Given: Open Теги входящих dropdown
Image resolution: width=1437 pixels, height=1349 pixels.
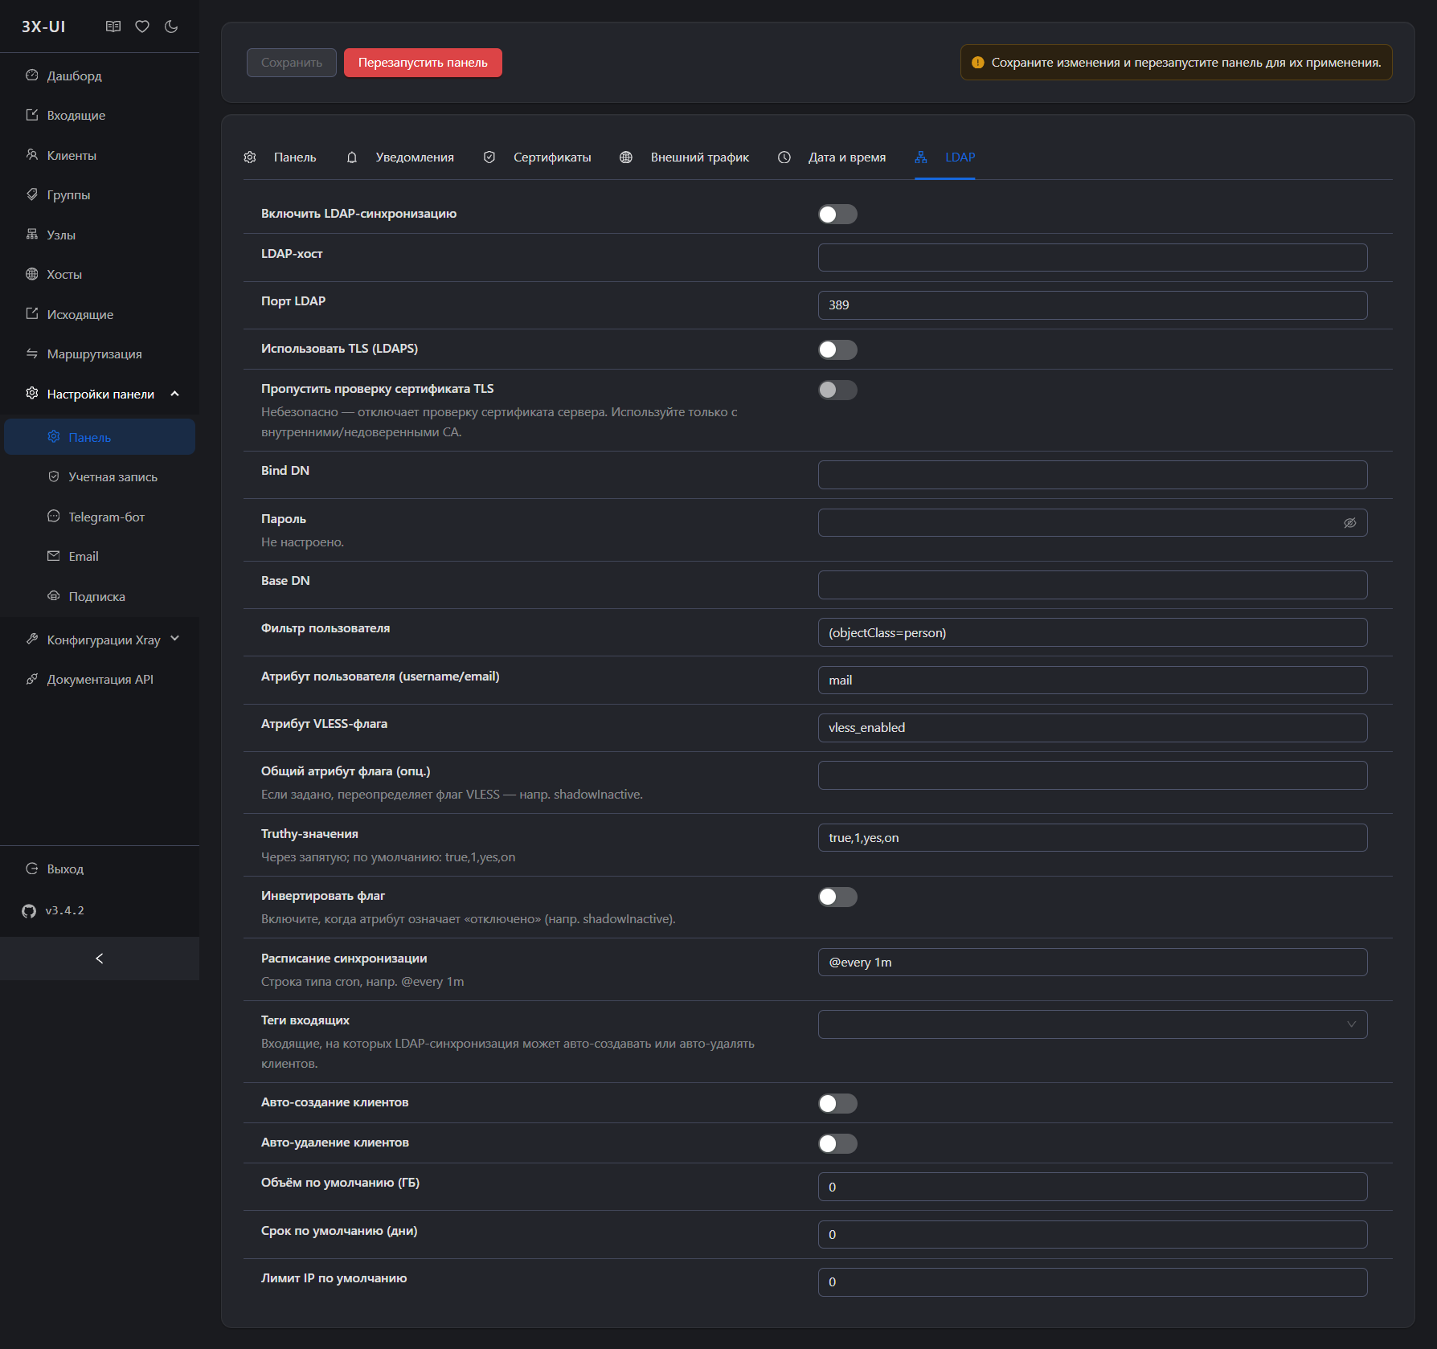Looking at the screenshot, I should click(x=1093, y=1024).
